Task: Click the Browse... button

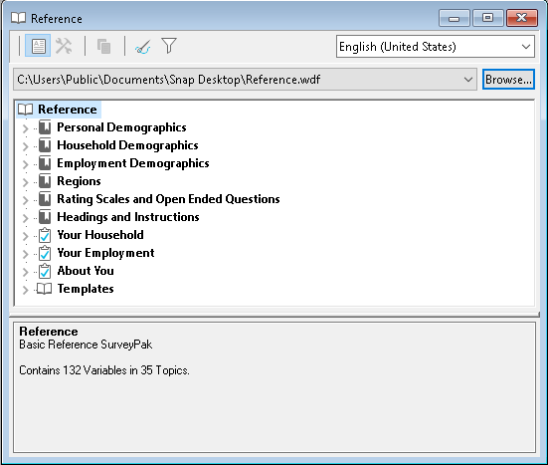Action: [508, 80]
